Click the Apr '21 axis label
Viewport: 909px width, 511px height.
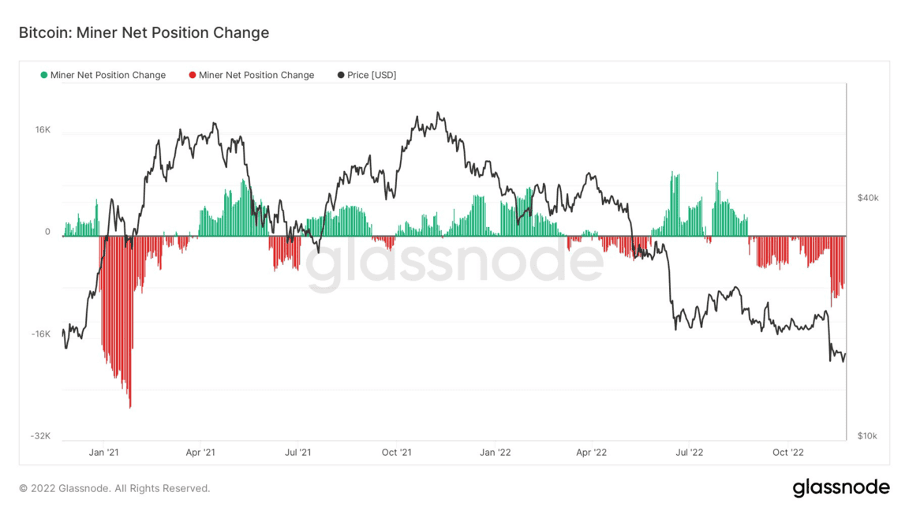pyautogui.click(x=200, y=452)
